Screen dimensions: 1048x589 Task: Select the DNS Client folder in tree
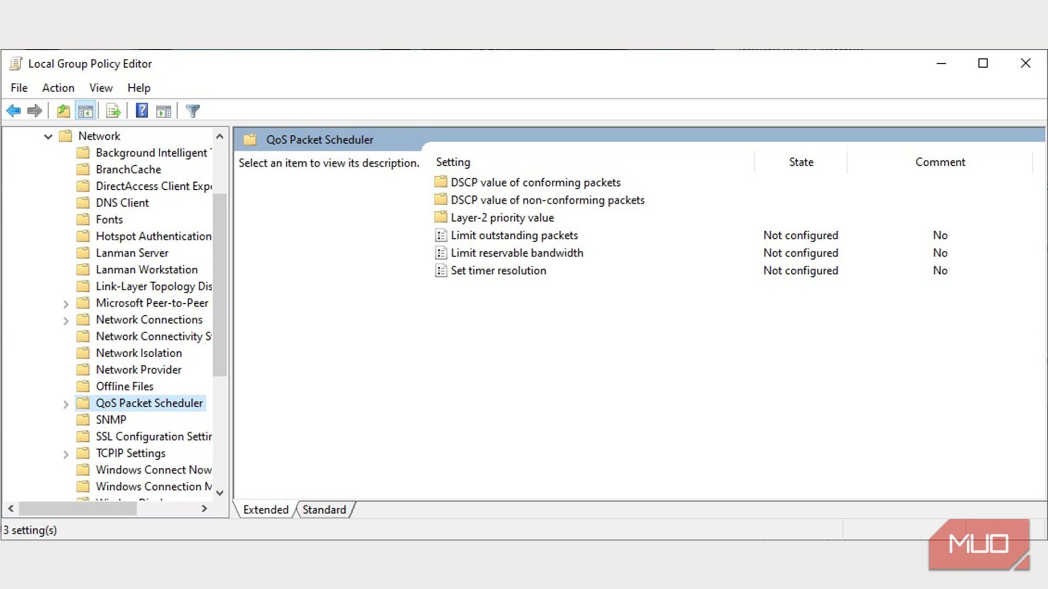tap(122, 203)
